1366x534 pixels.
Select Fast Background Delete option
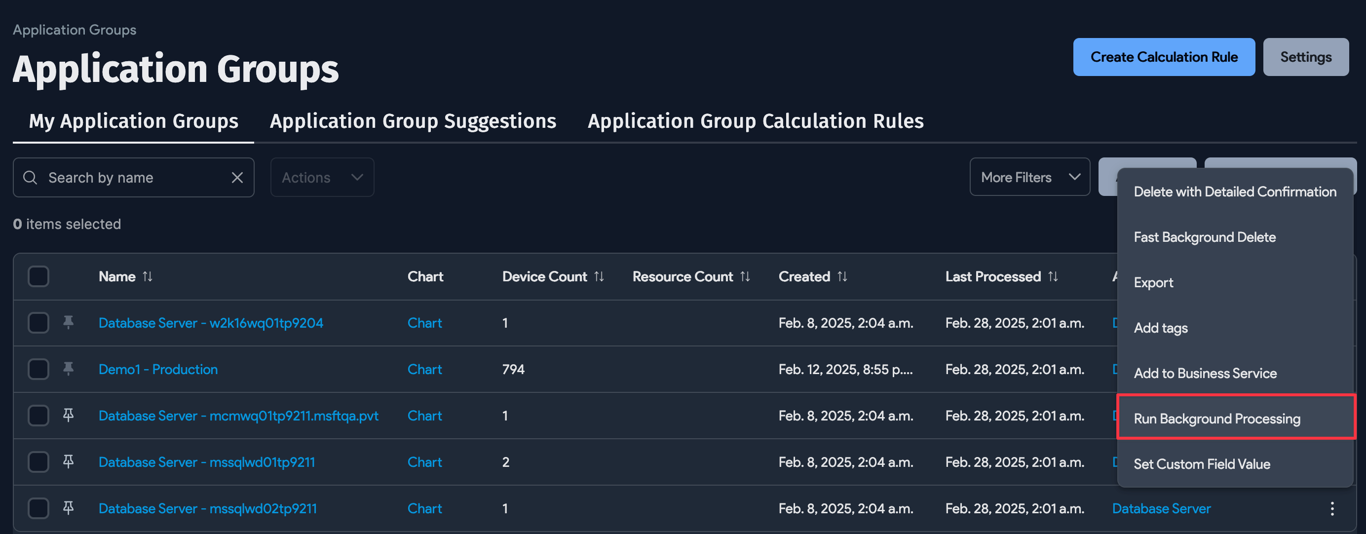click(1204, 237)
